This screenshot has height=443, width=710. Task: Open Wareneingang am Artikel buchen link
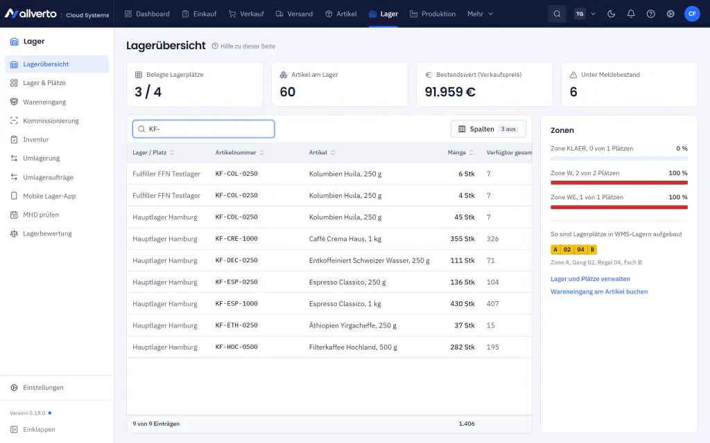tap(599, 291)
